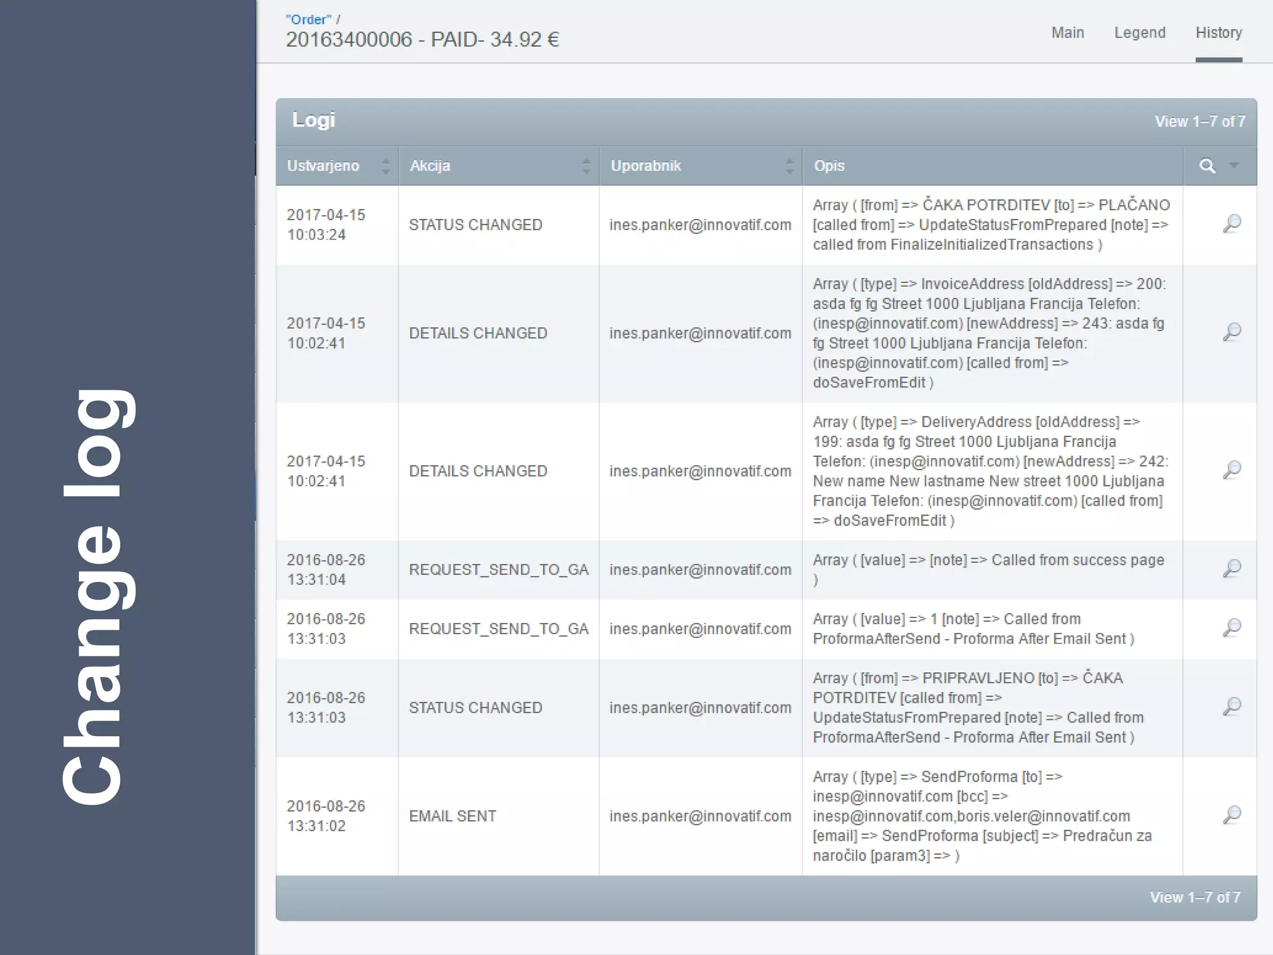Click the Logi panel title
The height and width of the screenshot is (955, 1273).
(313, 120)
